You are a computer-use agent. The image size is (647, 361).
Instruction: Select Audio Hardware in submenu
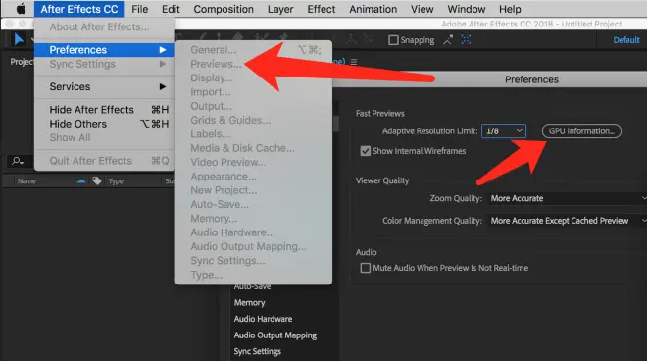pos(253,232)
